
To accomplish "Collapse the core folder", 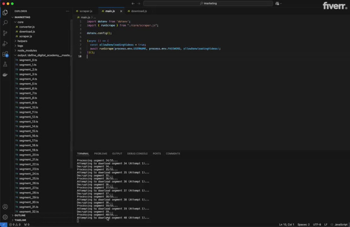I will [x=42, y=22].
